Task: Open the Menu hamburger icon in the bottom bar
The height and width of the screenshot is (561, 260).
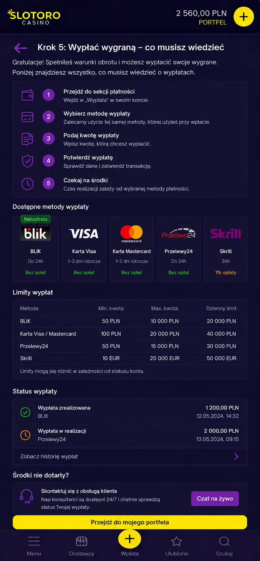Action: tap(34, 541)
